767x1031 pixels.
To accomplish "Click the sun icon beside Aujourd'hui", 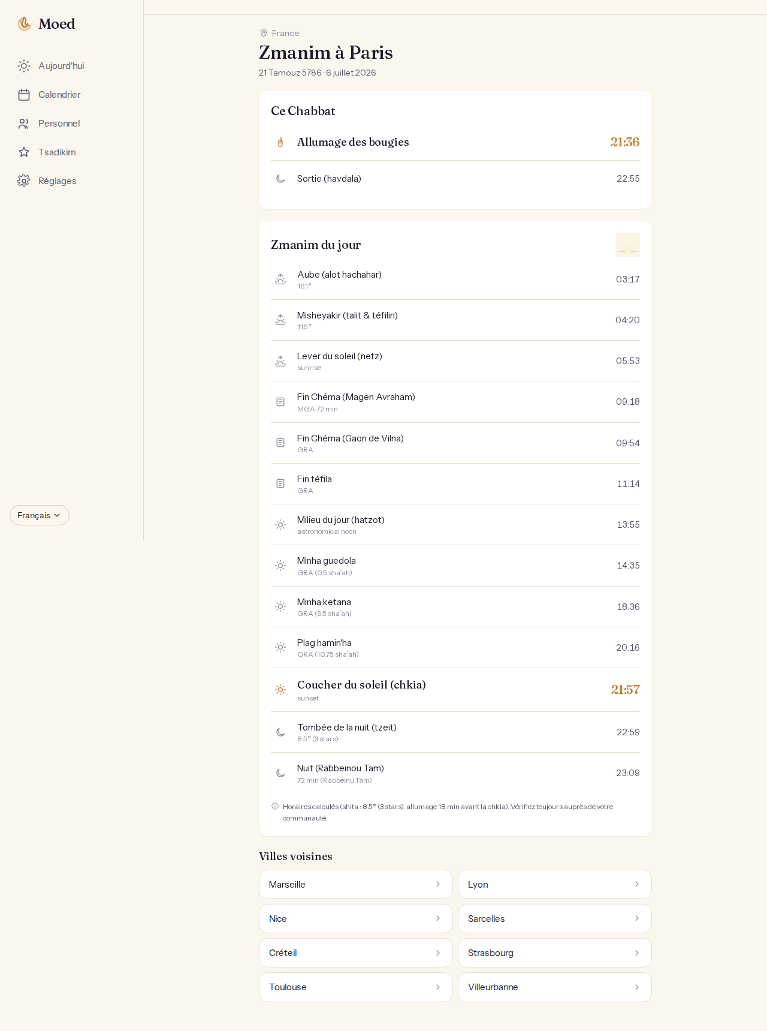I will click(x=24, y=66).
